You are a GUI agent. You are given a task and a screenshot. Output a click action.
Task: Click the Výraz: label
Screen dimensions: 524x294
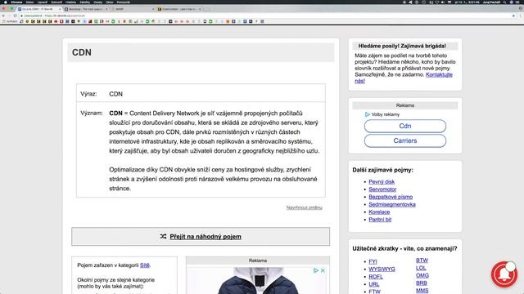click(x=88, y=94)
